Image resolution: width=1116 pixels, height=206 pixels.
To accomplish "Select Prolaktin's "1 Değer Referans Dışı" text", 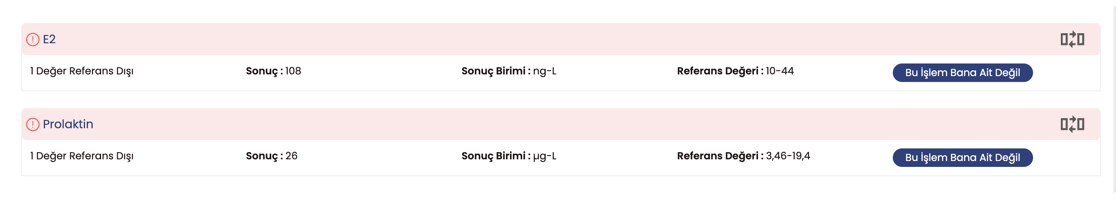I will [81, 156].
